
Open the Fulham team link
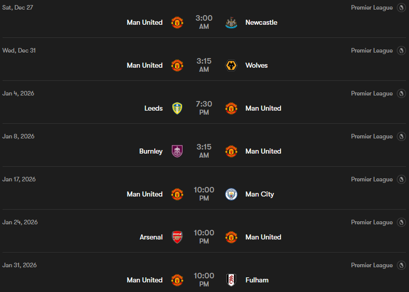tap(257, 280)
